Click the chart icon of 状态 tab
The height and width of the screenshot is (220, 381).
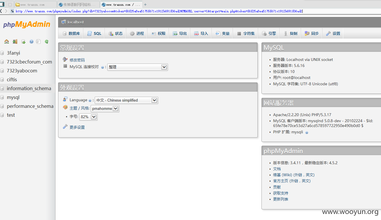point(111,33)
